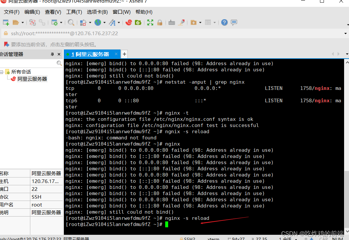Expand the Properties dropdown arrow
Viewport: 349px width, 240px height.
(x=61, y=22)
